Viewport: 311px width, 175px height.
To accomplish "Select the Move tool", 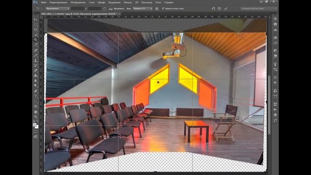I will point(35,19).
